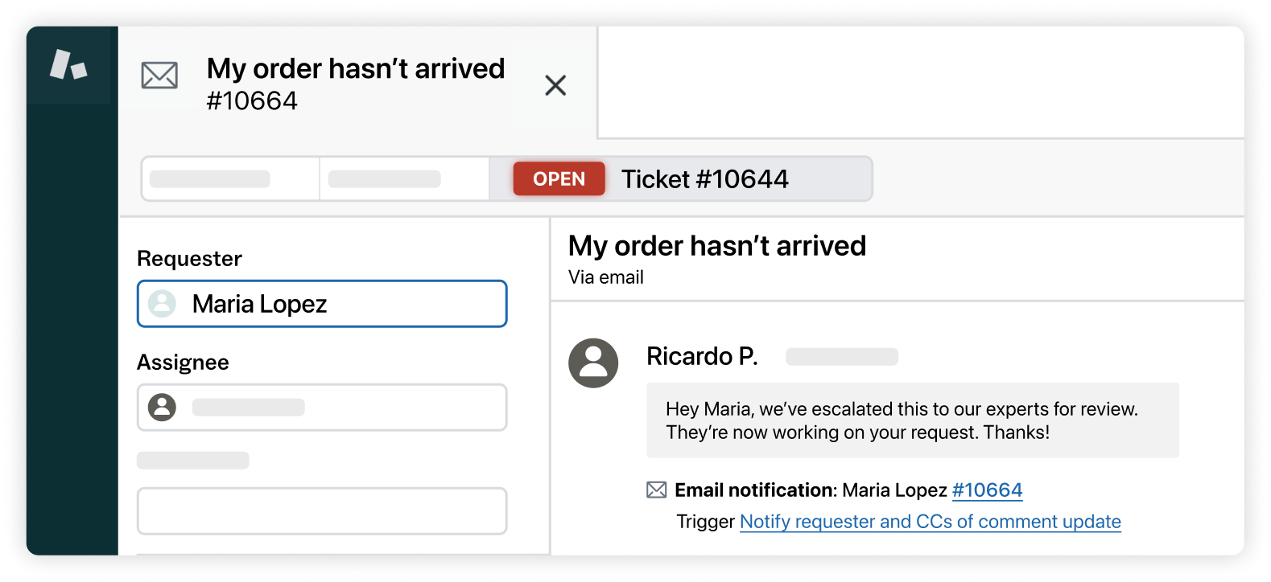Open the ticket link #10664

(x=988, y=490)
